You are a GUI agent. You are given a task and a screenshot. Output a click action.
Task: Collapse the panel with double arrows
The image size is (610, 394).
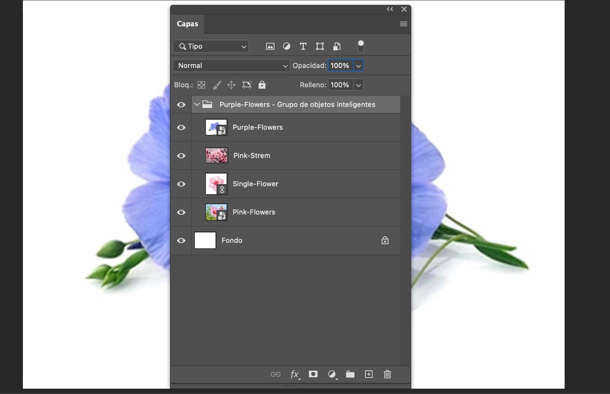click(x=390, y=9)
